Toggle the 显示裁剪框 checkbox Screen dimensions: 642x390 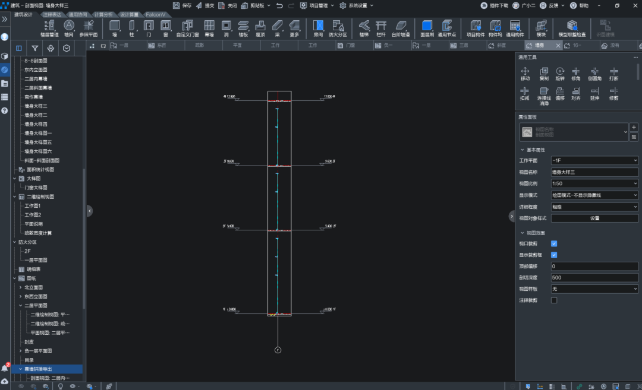554,255
